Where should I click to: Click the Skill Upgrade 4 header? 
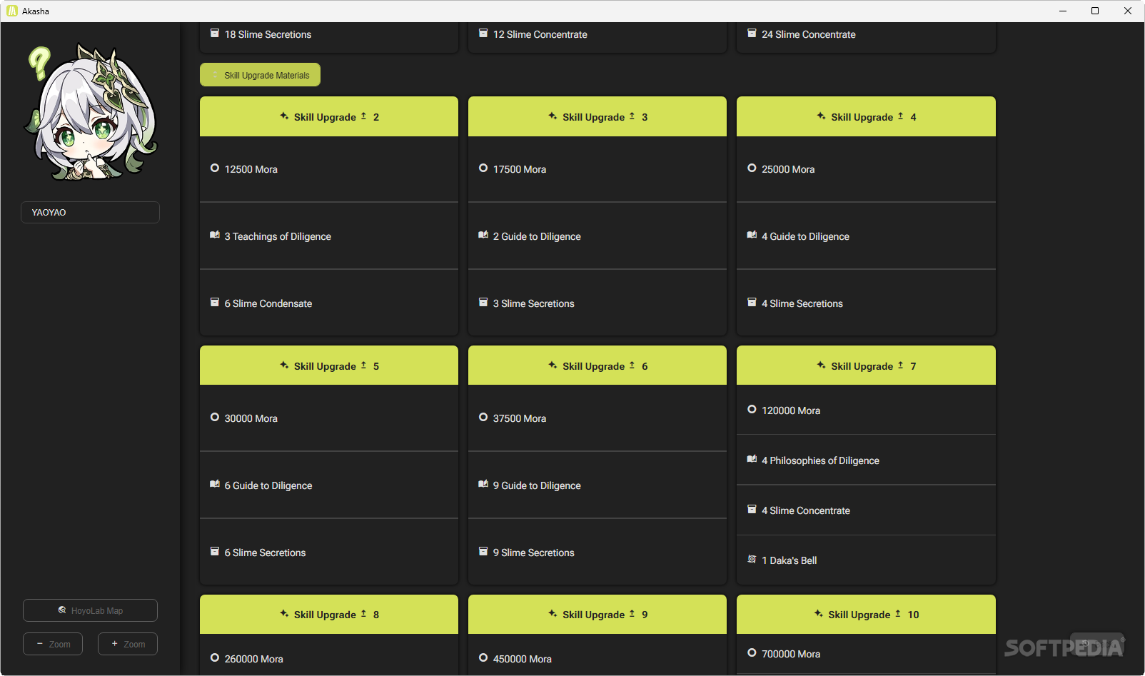866,116
